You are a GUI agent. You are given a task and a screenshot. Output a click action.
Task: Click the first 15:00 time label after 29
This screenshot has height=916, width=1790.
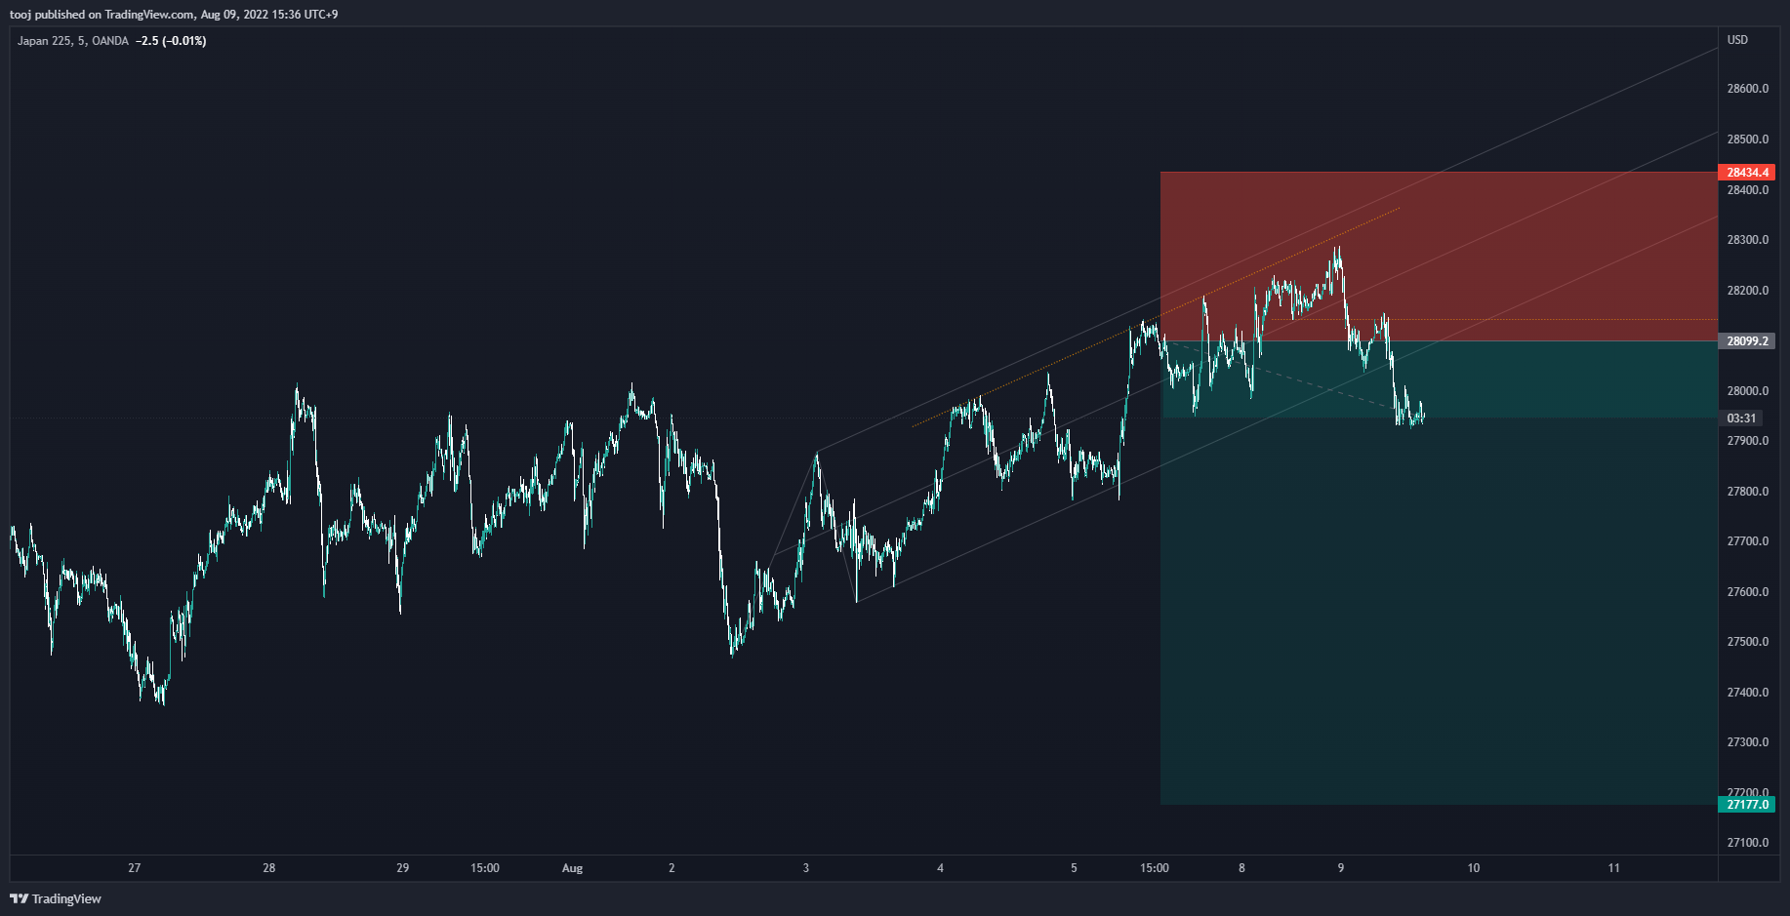pyautogui.click(x=485, y=868)
